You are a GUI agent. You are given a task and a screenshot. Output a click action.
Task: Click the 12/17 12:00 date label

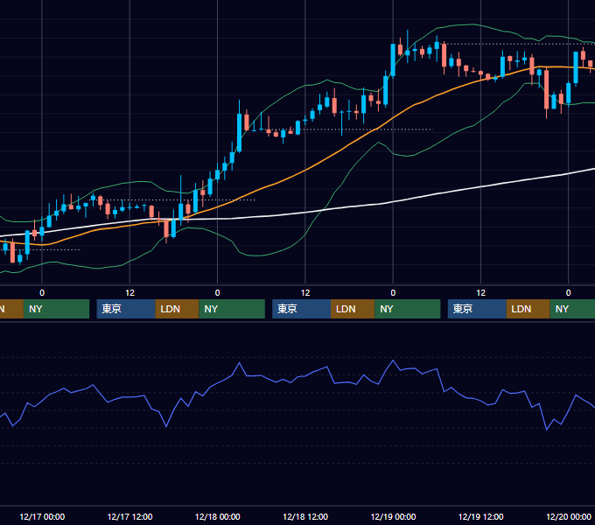(x=129, y=516)
